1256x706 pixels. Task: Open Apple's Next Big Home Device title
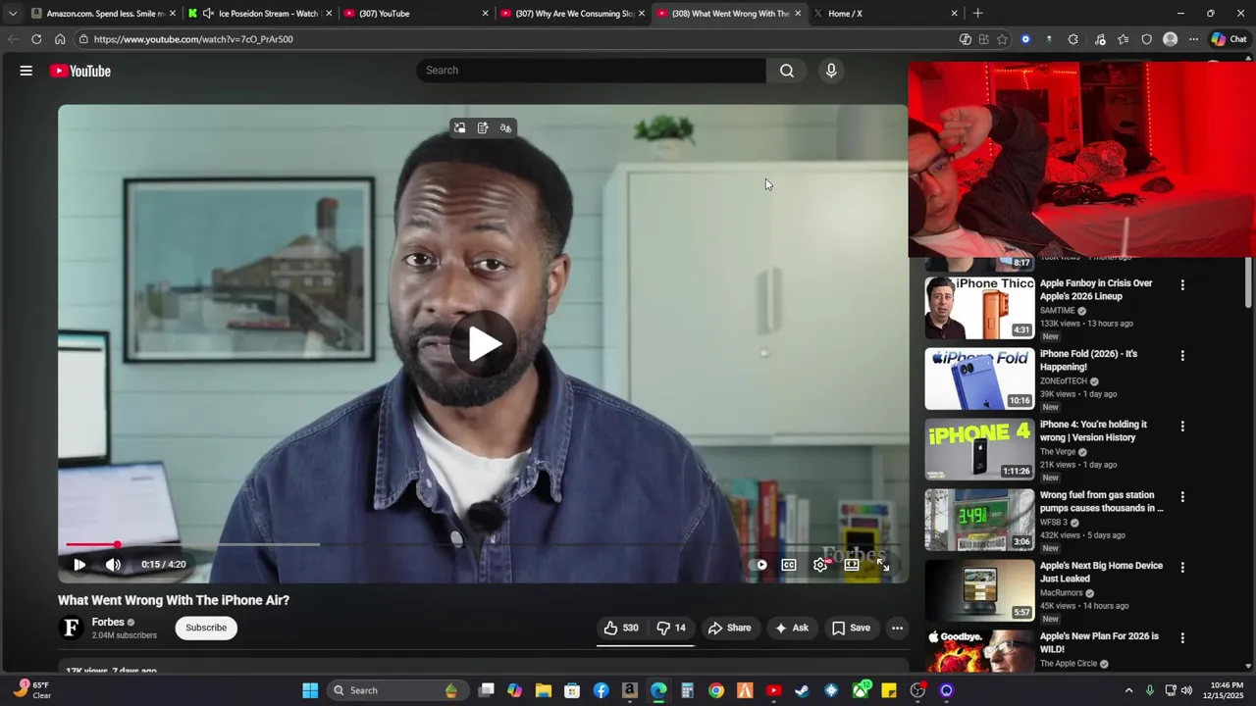point(1101,572)
